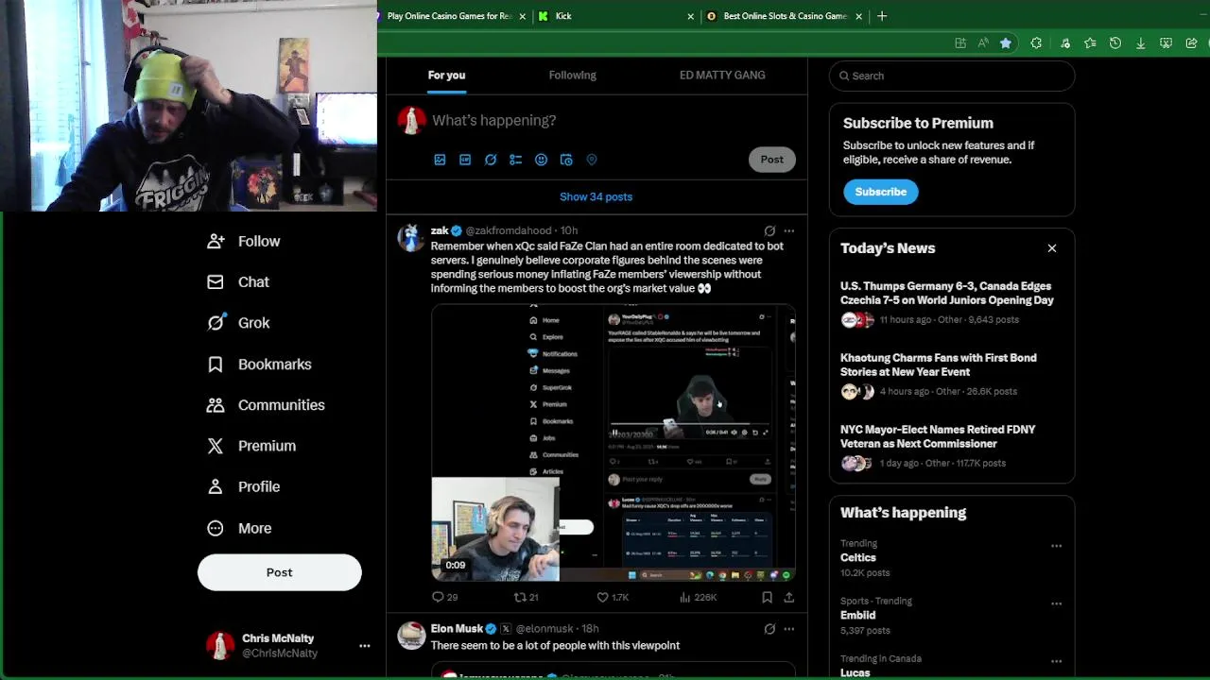Image resolution: width=1210 pixels, height=680 pixels.
Task: Like zak's post with the heart icon
Action: pos(612,597)
